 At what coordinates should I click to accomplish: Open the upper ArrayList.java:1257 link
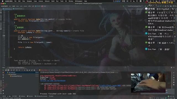pos(85,87)
